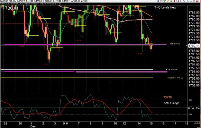Click the pink figure toolbar icon

pyautogui.click(x=161, y=1)
